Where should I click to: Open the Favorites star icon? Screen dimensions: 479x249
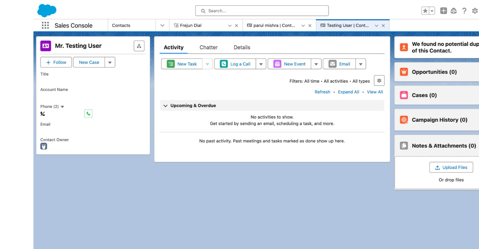pos(425,11)
